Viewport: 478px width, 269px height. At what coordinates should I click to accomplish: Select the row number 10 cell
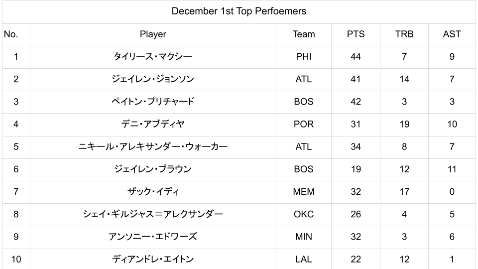click(x=16, y=259)
